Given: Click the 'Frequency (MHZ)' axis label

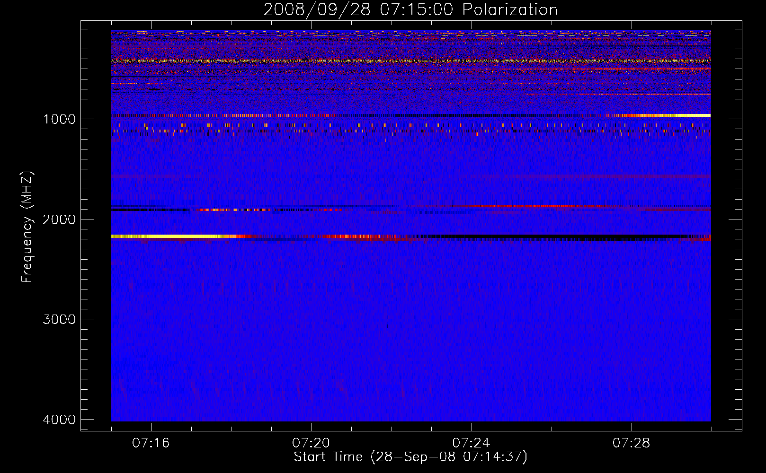Looking at the screenshot, I should point(27,227).
